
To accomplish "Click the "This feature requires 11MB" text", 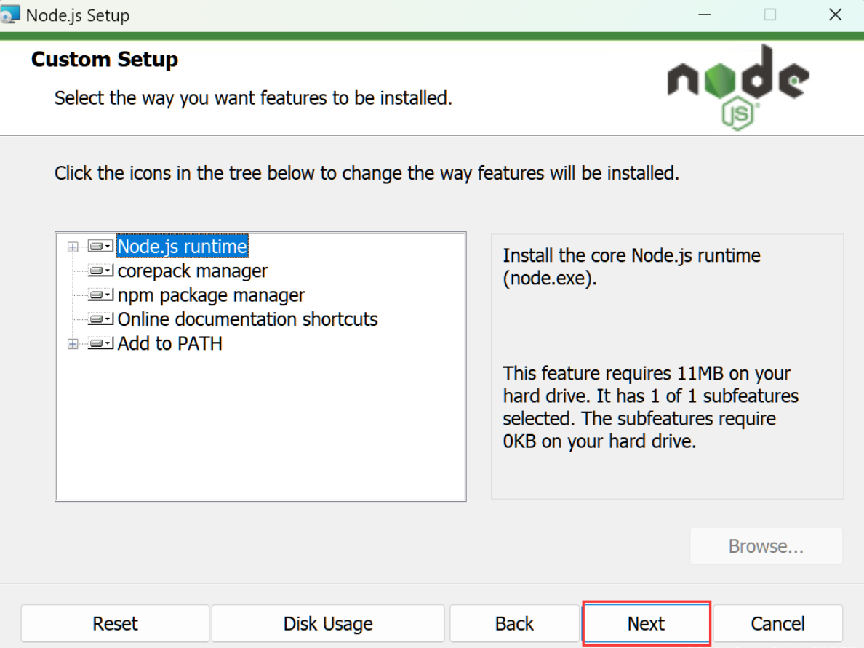I will (x=650, y=407).
